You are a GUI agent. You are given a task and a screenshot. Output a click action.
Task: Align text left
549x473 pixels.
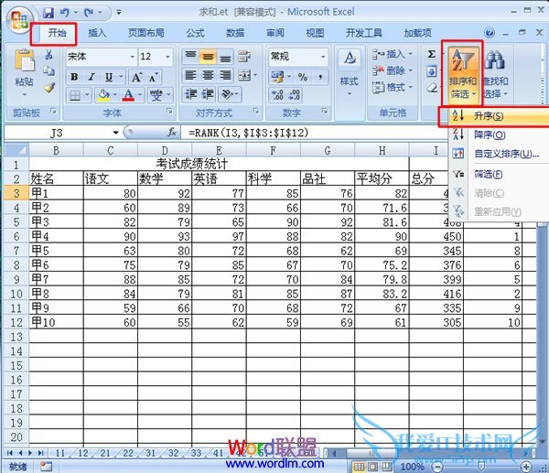coord(191,75)
